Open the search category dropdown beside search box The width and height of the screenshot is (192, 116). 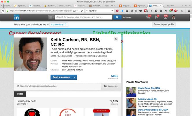click(51, 17)
